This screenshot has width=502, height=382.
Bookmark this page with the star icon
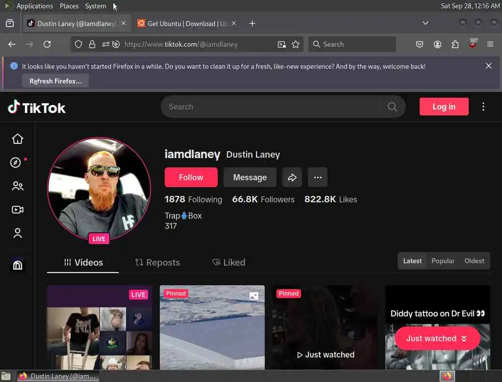click(296, 44)
